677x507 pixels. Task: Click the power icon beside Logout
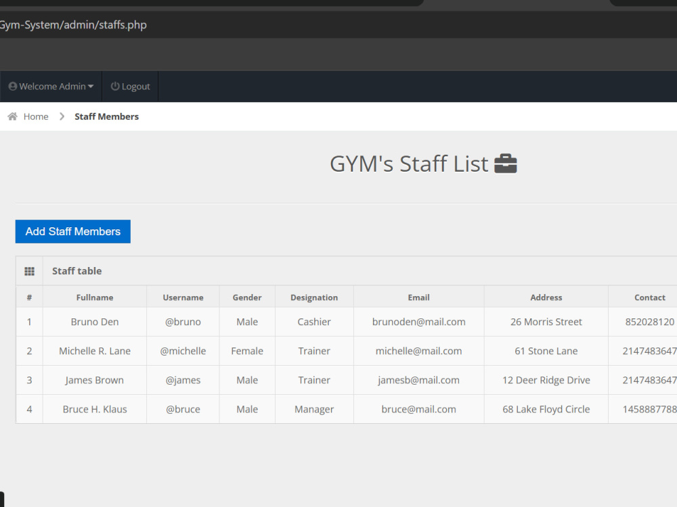click(x=115, y=87)
